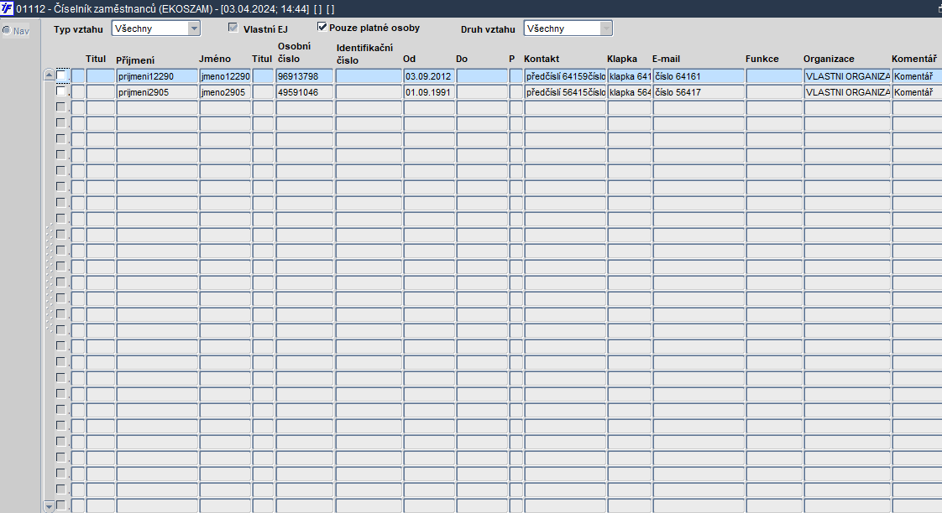Click the date 03.09.2012 in Od column
This screenshot has width=942, height=513.
pos(430,76)
